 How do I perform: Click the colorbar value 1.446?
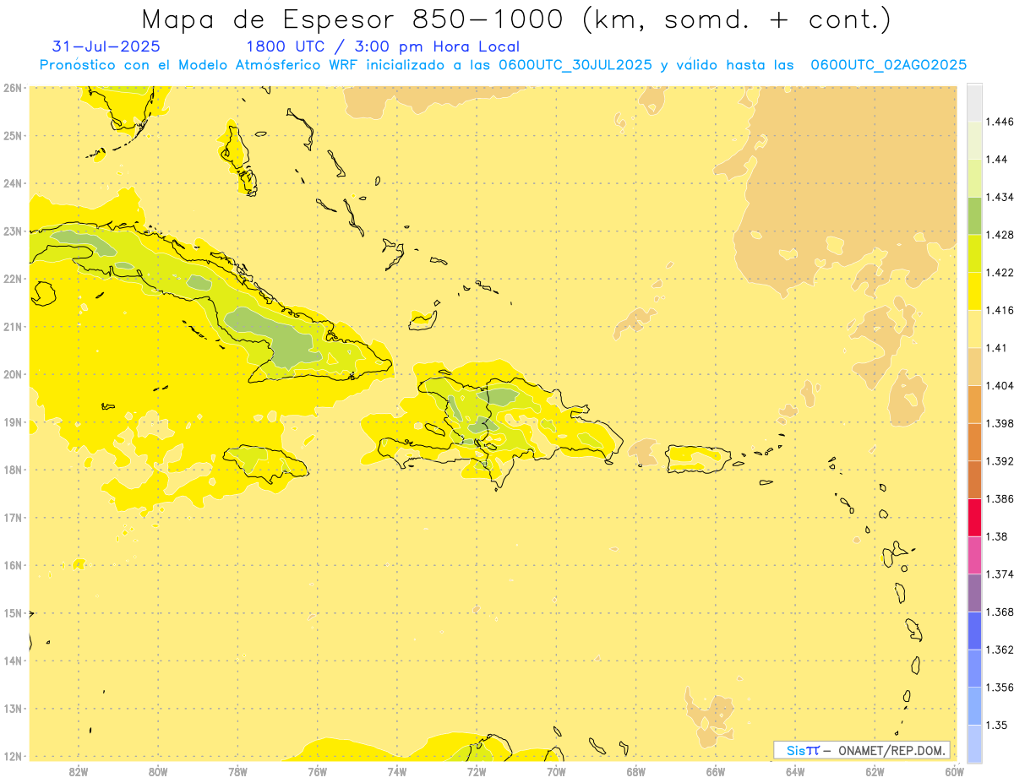(x=999, y=122)
